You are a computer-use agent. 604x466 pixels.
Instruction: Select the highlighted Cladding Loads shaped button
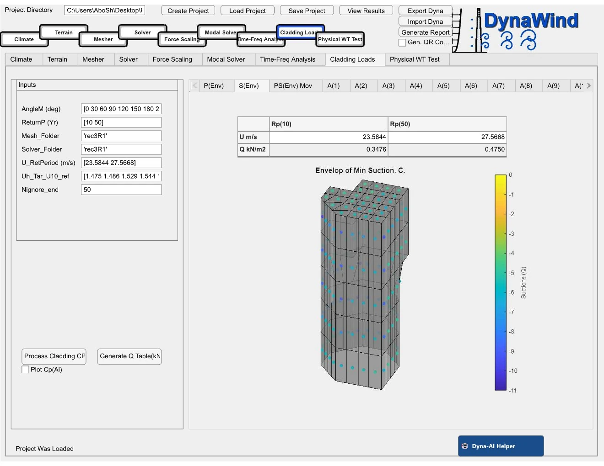(300, 32)
